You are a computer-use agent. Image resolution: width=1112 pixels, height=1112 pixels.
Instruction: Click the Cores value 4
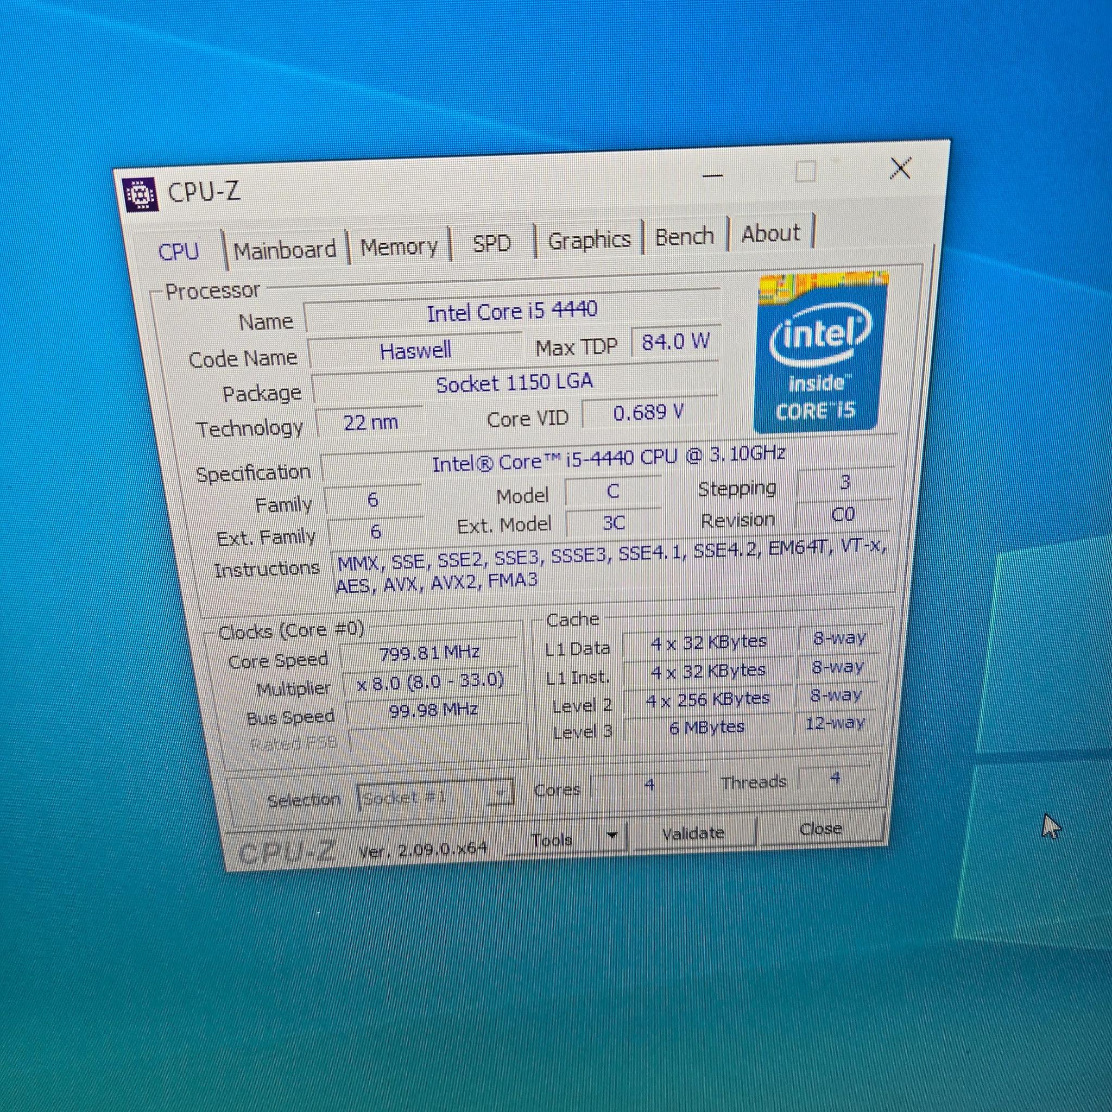649,785
